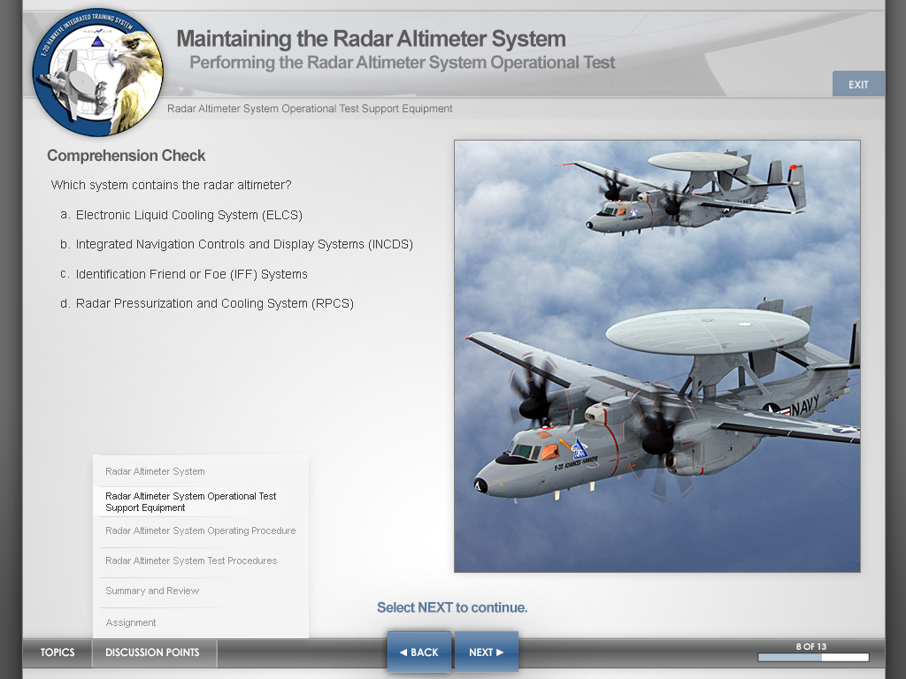Jump to Radar Altimeter System Test Procedures
Image resolution: width=906 pixels, height=679 pixels.
point(191,561)
